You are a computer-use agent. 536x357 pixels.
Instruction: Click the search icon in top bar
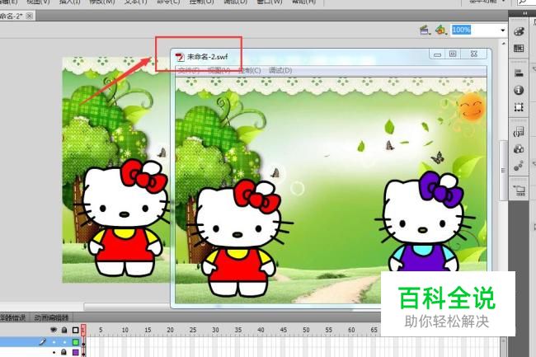523,2
